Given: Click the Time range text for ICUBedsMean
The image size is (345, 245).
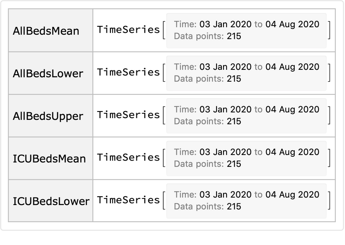Looking at the screenshot, I should [246, 152].
